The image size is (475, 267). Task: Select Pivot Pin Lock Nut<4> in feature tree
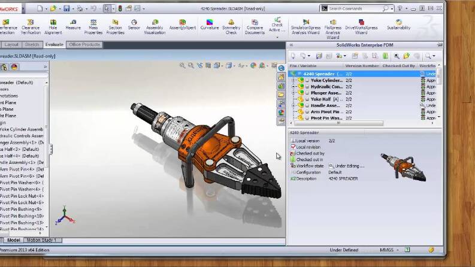pos(22,196)
